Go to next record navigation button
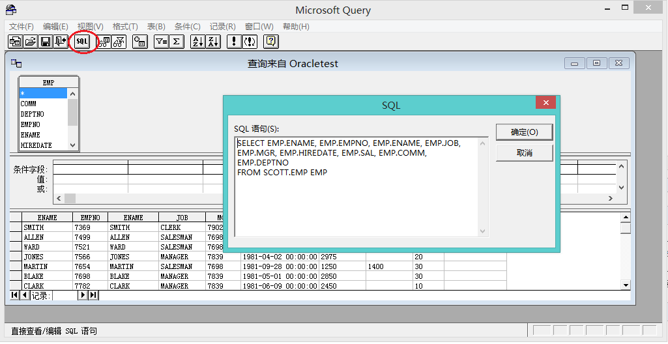This screenshot has height=344, width=668. coord(83,295)
